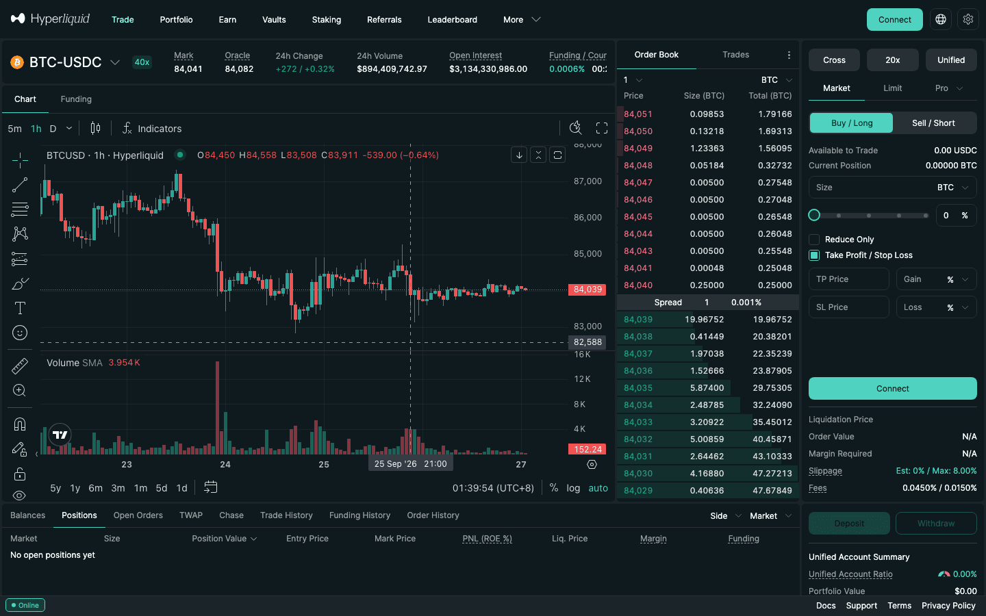
Task: Enable the Reduce Only checkbox
Action: pos(814,240)
